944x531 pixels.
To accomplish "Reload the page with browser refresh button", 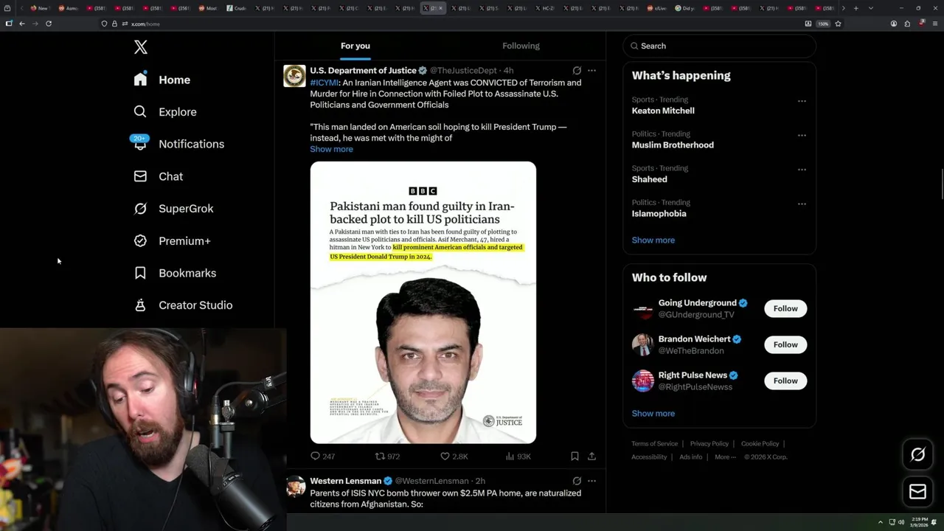I will tap(49, 24).
